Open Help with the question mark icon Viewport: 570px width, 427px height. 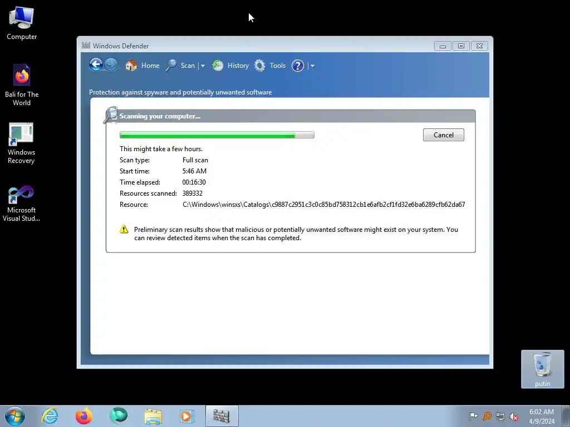click(298, 66)
